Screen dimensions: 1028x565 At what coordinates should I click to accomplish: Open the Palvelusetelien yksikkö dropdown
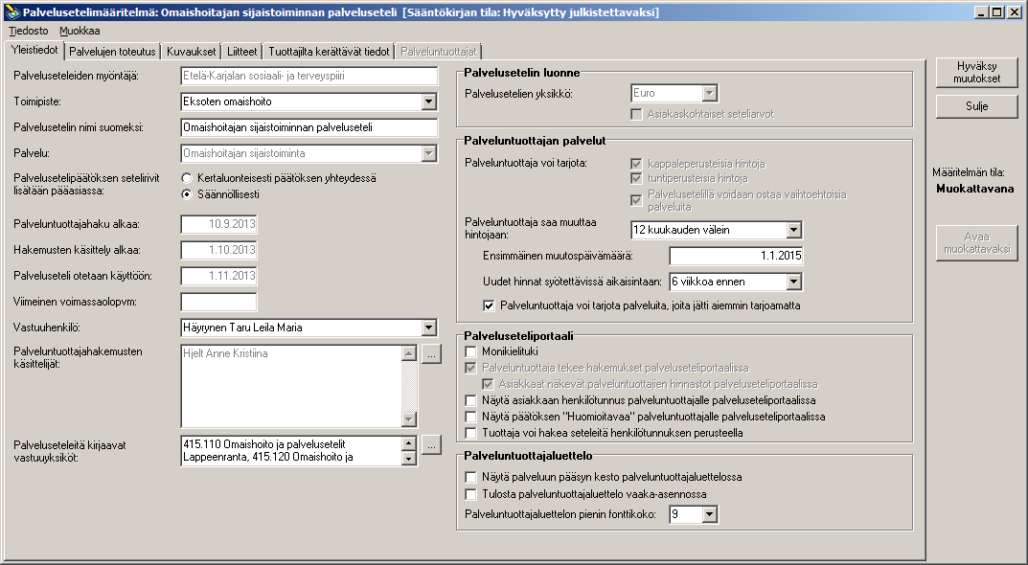click(709, 93)
